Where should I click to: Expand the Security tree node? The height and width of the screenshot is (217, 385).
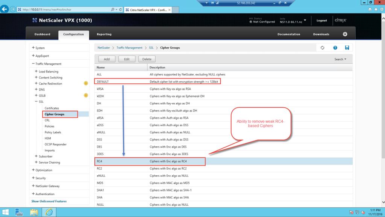click(33, 178)
